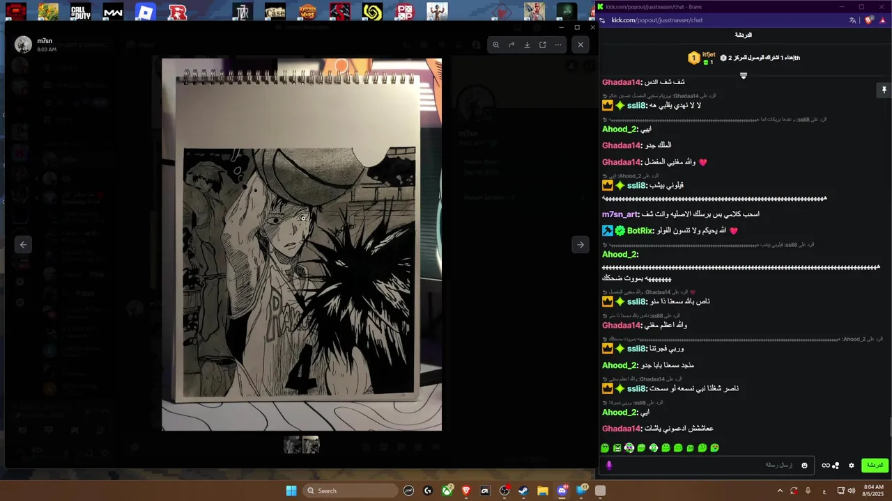Open OBS Studio from the taskbar
Viewport: 892px width, 501px height.
(x=505, y=491)
